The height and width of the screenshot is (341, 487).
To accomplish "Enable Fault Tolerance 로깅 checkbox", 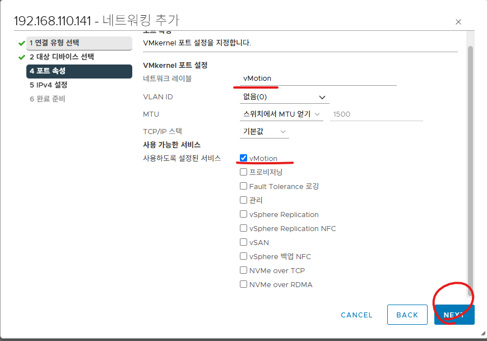I will (243, 186).
